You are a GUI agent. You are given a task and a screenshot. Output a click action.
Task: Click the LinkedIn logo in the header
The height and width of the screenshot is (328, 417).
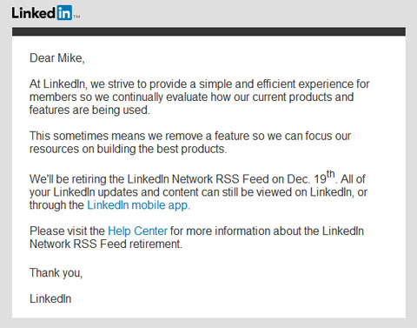[46, 13]
